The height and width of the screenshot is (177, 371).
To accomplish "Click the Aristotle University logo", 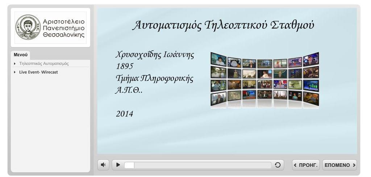I will (50, 28).
